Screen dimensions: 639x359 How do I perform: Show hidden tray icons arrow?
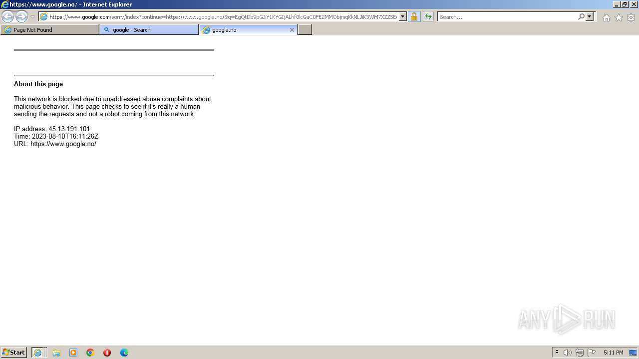tap(557, 353)
